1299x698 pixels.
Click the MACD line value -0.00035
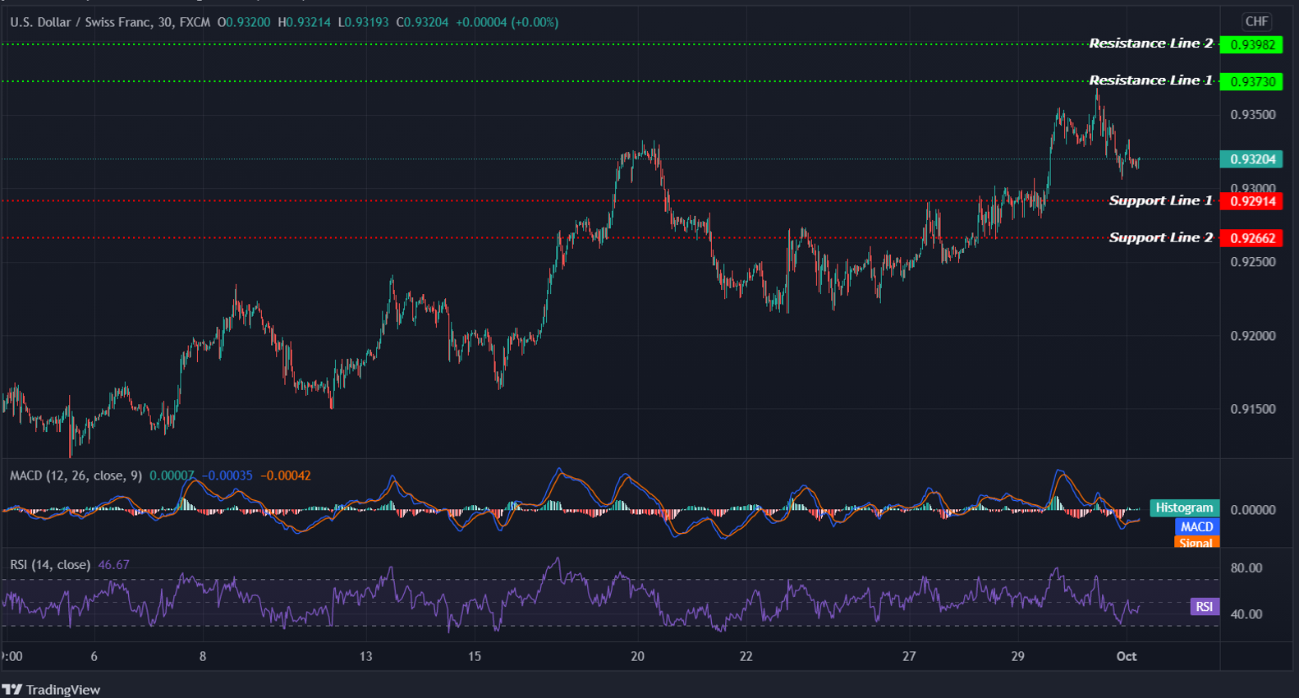(x=227, y=475)
